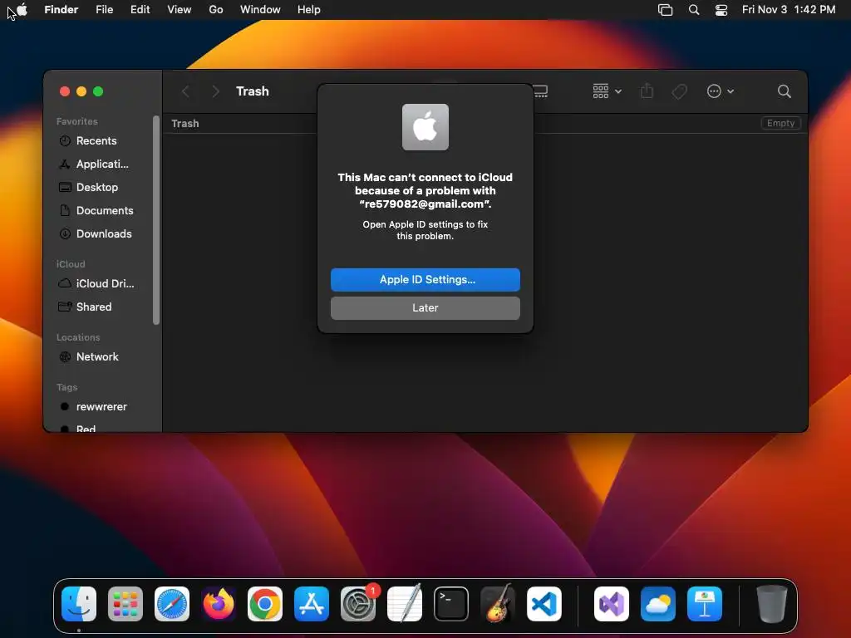Open Visual Studio Code from Dock

pyautogui.click(x=544, y=604)
